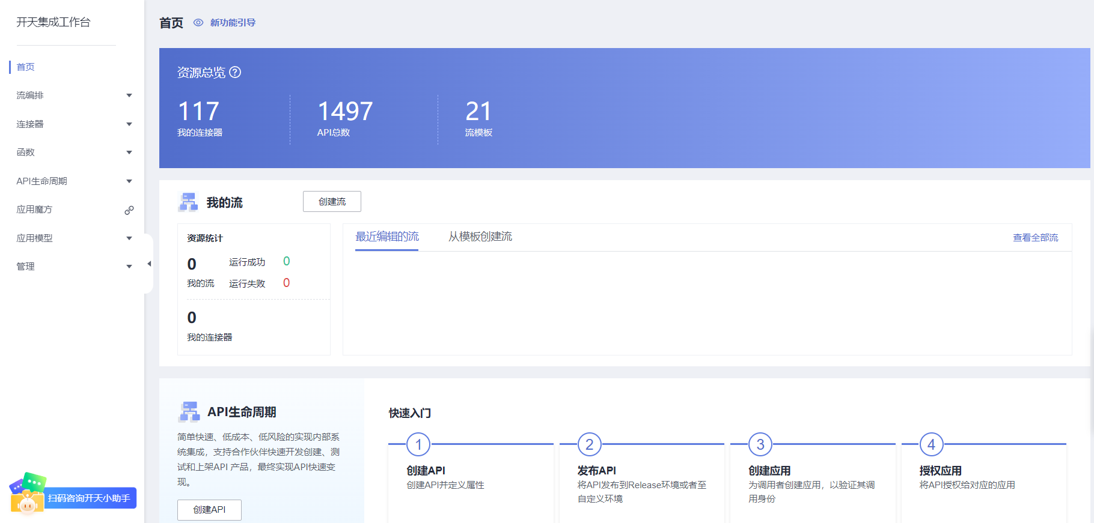The width and height of the screenshot is (1094, 523).
Task: Click step 4 circle for 授权应用
Action: tap(932, 445)
